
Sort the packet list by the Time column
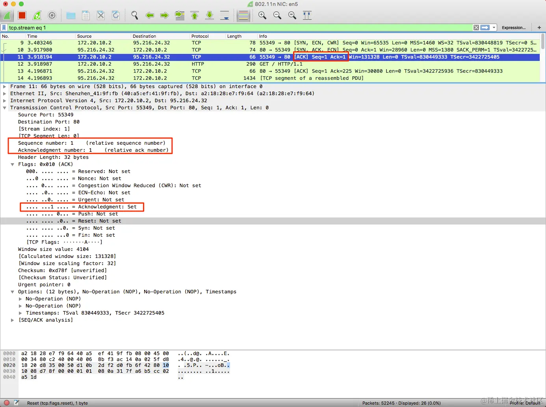coord(50,36)
